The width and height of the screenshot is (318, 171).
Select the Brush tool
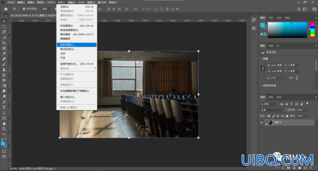click(x=4, y=64)
